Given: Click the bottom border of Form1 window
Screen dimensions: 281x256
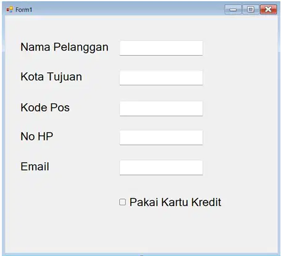Looking at the screenshot, I should [141, 254].
